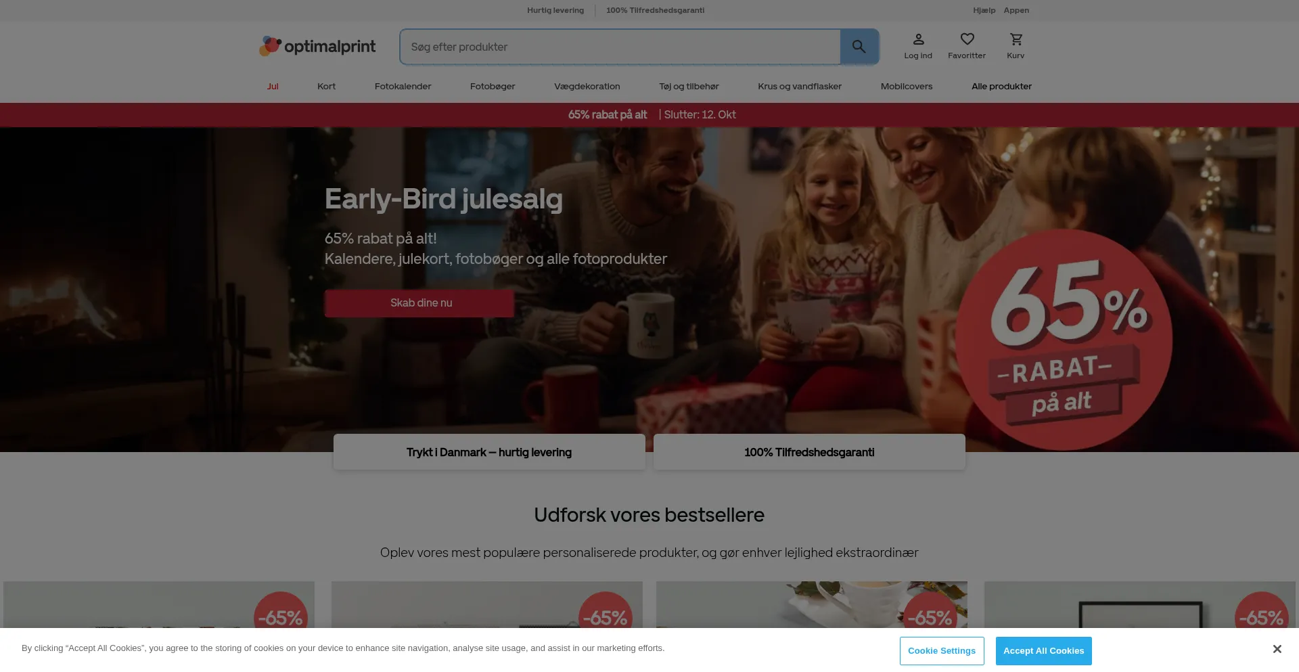Screen dimensions: 1299x672
Task: Open the Kort menu category
Action: click(x=326, y=86)
